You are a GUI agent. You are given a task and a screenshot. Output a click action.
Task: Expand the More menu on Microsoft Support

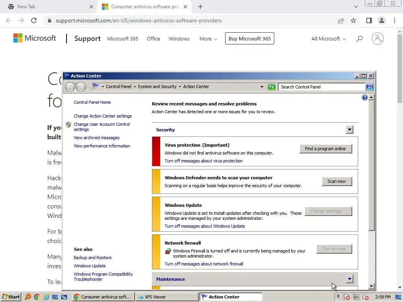coord(209,39)
